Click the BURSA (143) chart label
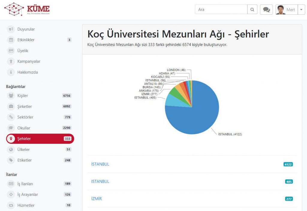This screenshot has height=211, width=307. 151,87
